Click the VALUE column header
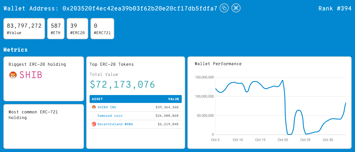Image resolution: width=355 pixels, height=152 pixels. [x=174, y=99]
